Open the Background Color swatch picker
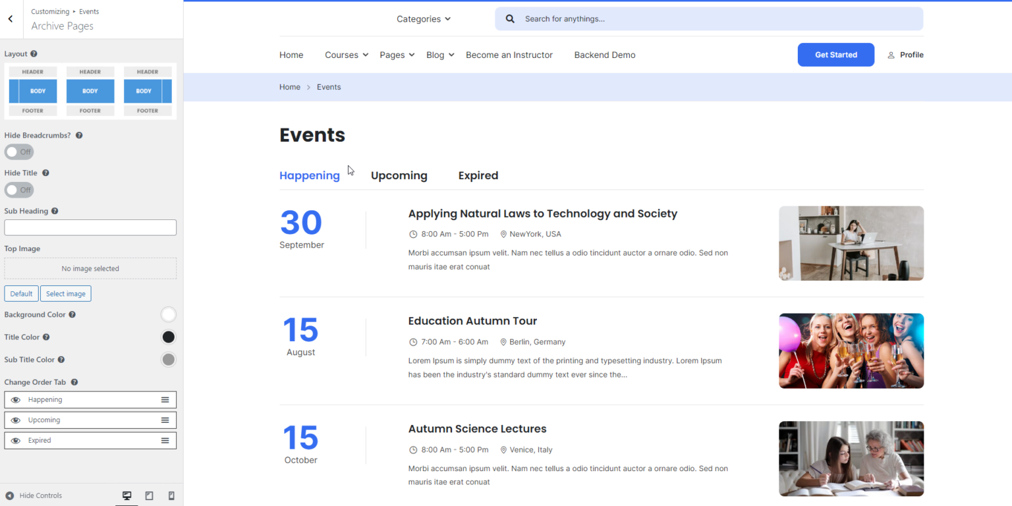1012x506 pixels. [169, 314]
